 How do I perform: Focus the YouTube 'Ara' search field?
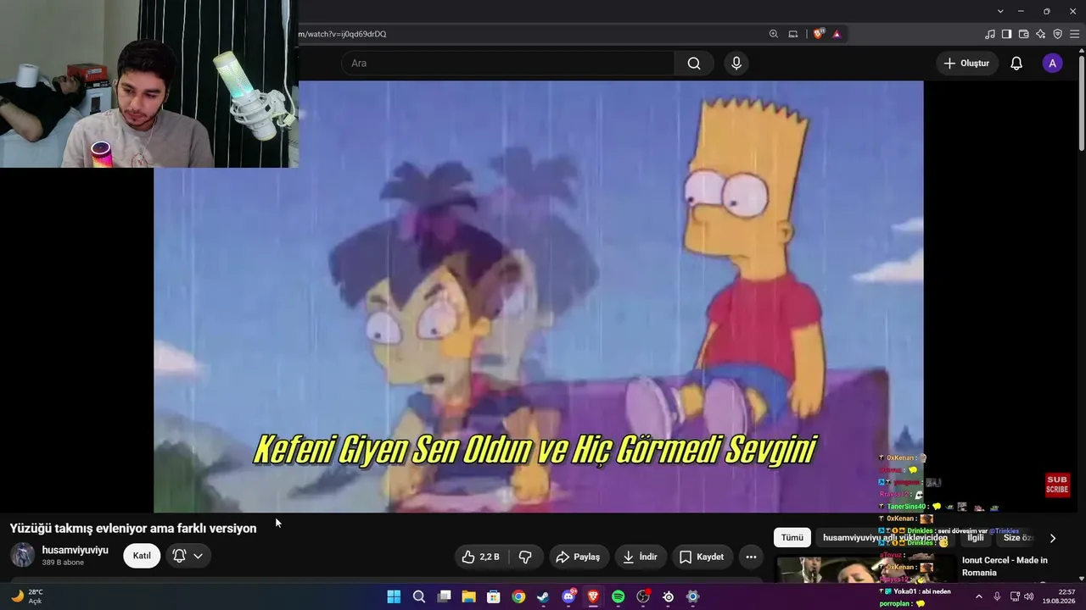pos(507,64)
